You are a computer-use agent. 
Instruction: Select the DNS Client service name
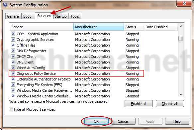click(x=25, y=62)
